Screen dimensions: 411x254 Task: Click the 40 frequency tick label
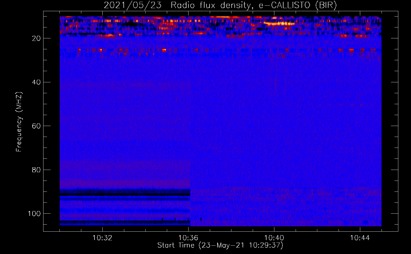click(x=37, y=82)
